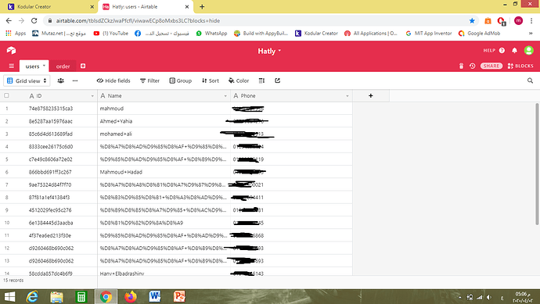Select the name cell mahmoud

(x=164, y=109)
